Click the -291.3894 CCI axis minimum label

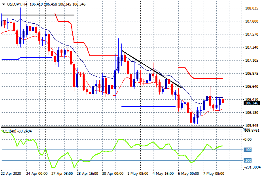click(252, 167)
